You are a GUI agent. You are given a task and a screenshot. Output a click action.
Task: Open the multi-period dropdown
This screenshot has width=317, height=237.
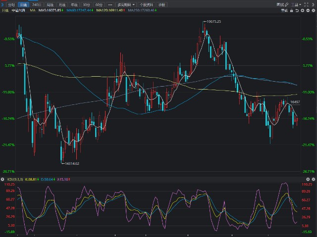pos(126,4)
